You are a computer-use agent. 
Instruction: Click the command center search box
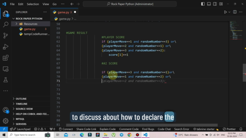pos(130,4)
